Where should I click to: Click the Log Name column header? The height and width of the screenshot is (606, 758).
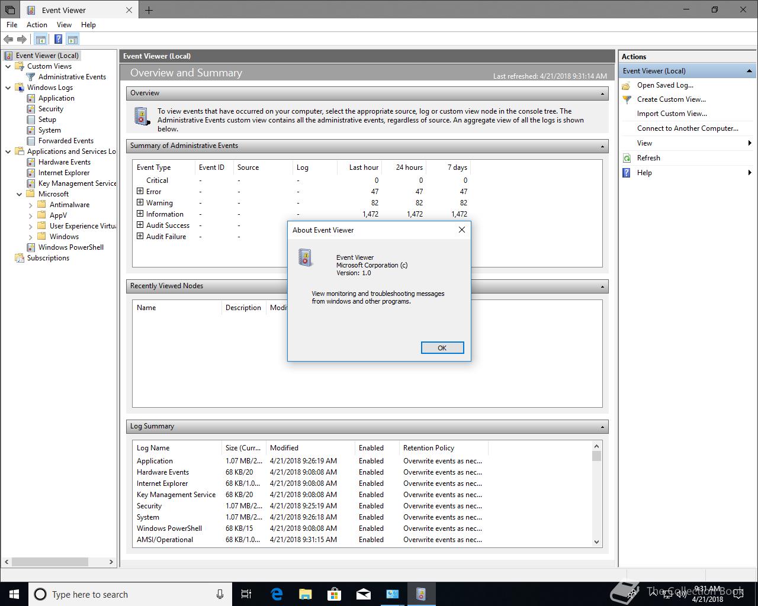(x=176, y=448)
